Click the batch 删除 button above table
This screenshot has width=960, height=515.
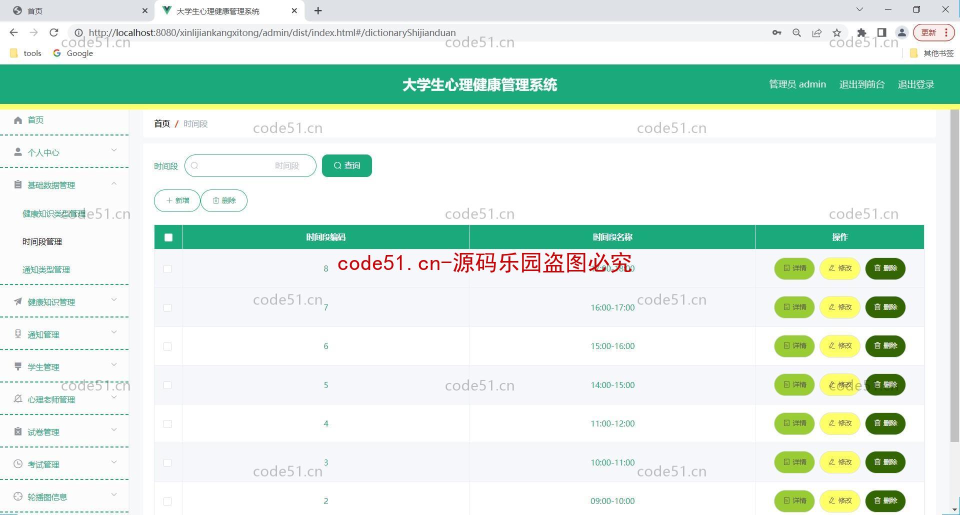tap(224, 200)
